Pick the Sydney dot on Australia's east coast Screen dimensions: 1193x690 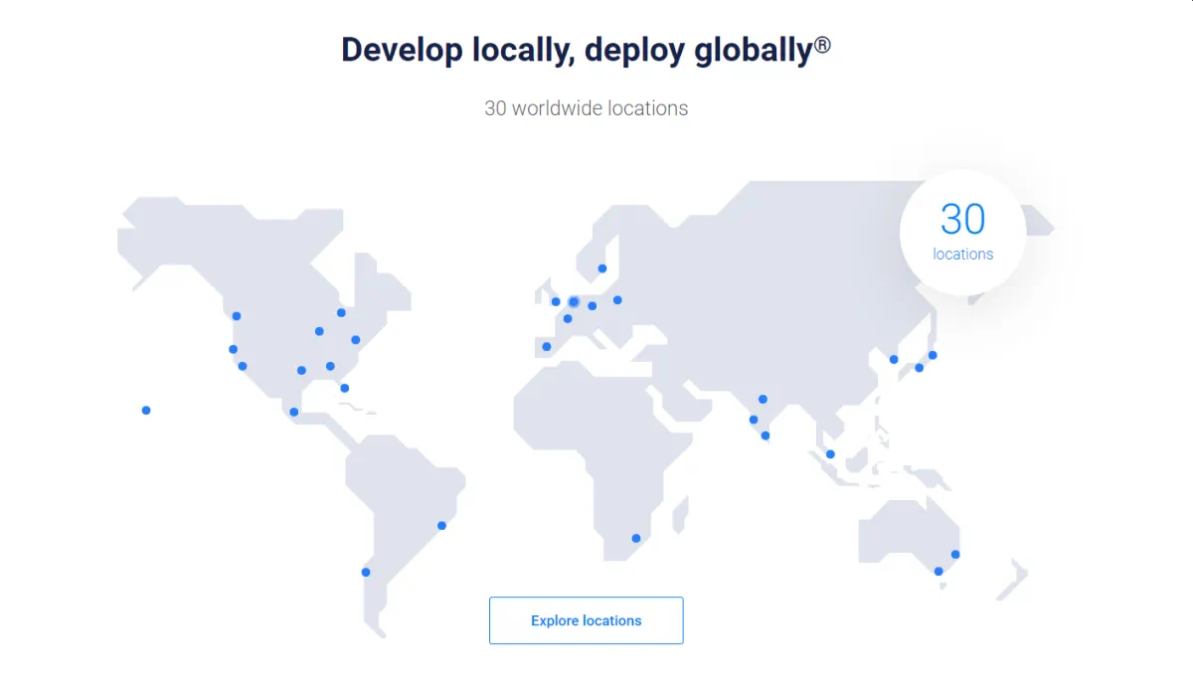(x=955, y=554)
